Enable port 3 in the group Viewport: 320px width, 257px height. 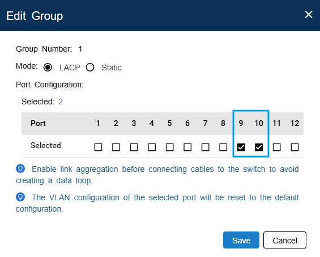tap(134, 147)
